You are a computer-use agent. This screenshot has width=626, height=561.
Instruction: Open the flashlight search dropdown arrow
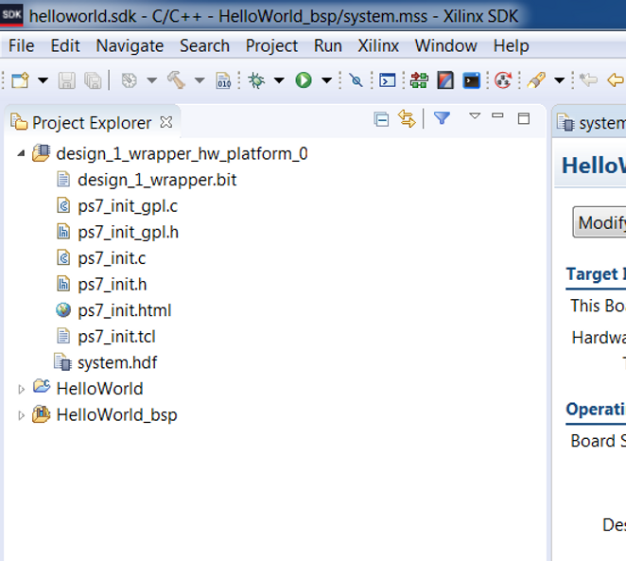click(x=560, y=80)
